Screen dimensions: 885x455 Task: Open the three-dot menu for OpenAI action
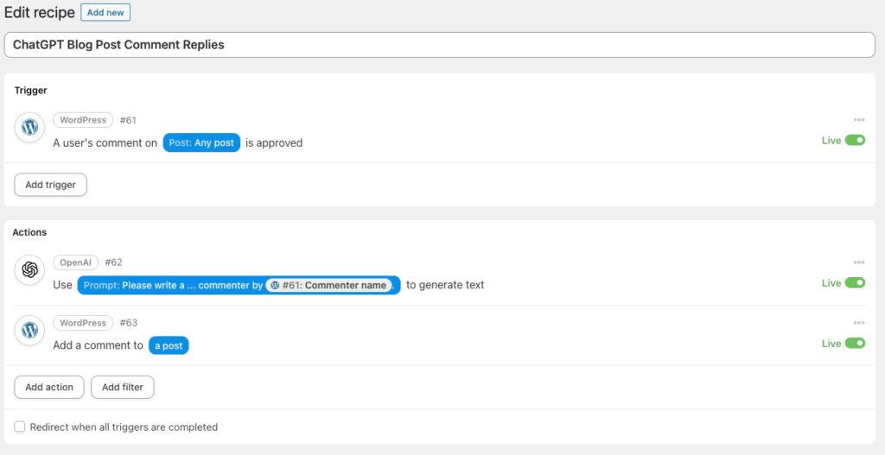(x=858, y=262)
